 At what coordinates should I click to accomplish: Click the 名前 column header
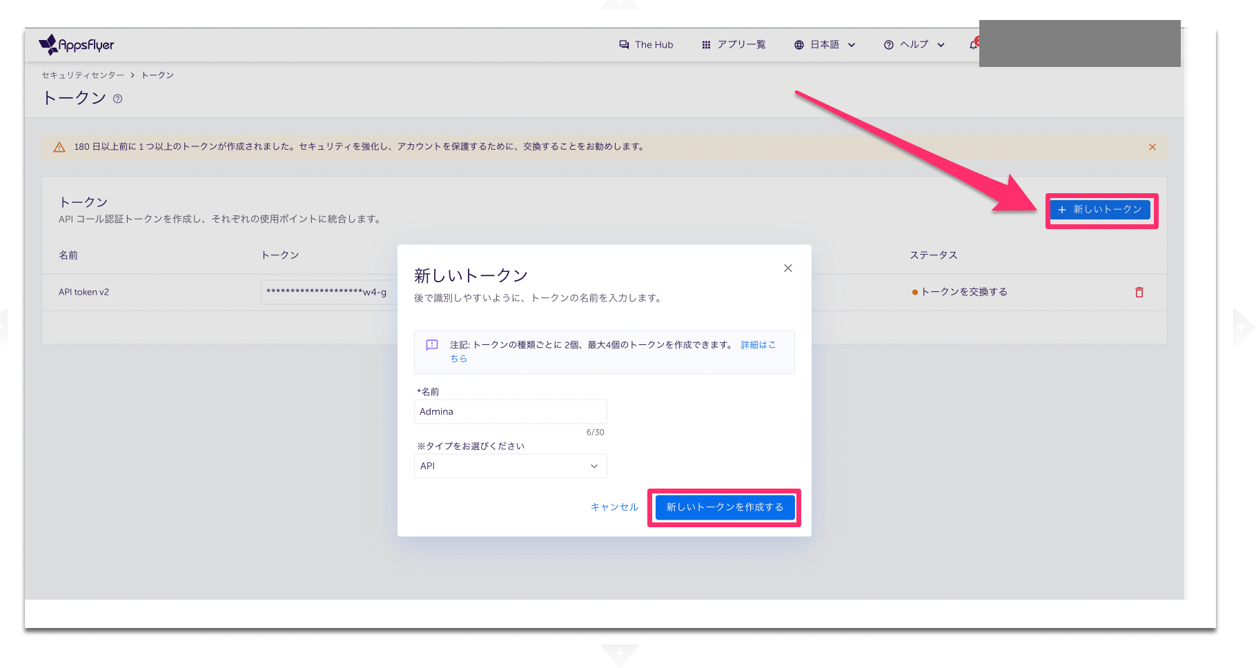click(x=68, y=255)
